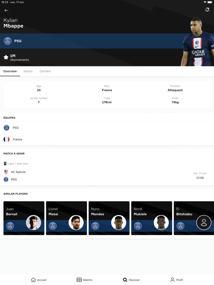
Task: Open AC Ajaccio team name in match
Action: pos(18,172)
